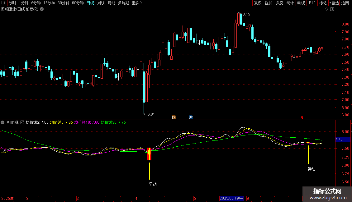Screen dimensions: 352x202
Task: Activate the 画线 drawing tool
Action: tap(301, 3)
